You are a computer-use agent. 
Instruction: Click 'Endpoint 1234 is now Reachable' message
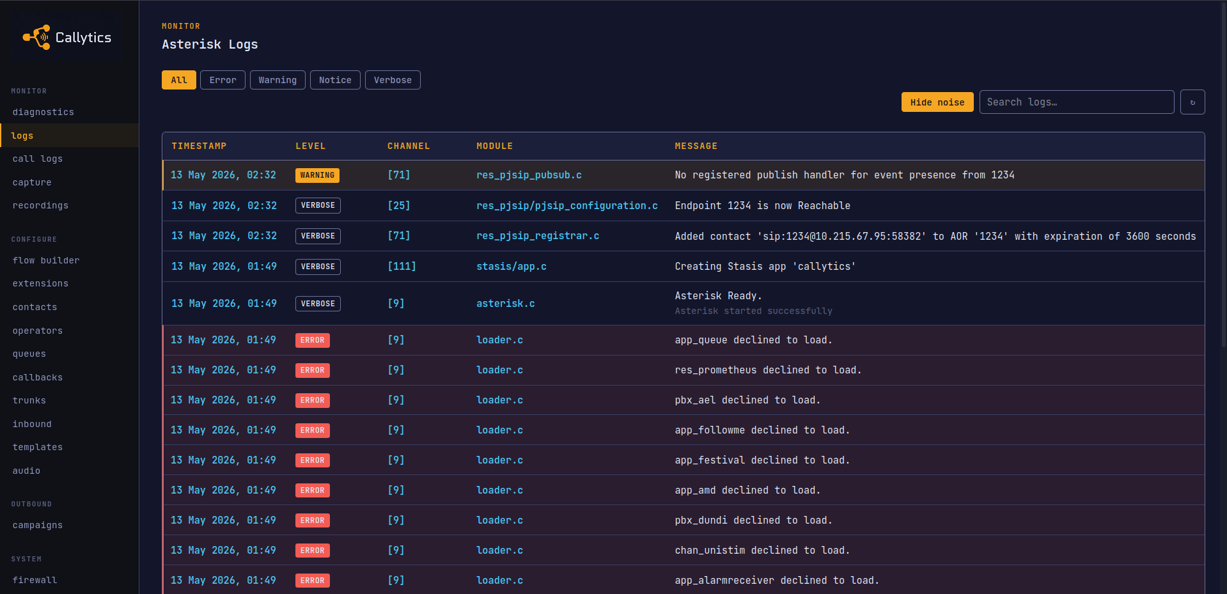[762, 205]
